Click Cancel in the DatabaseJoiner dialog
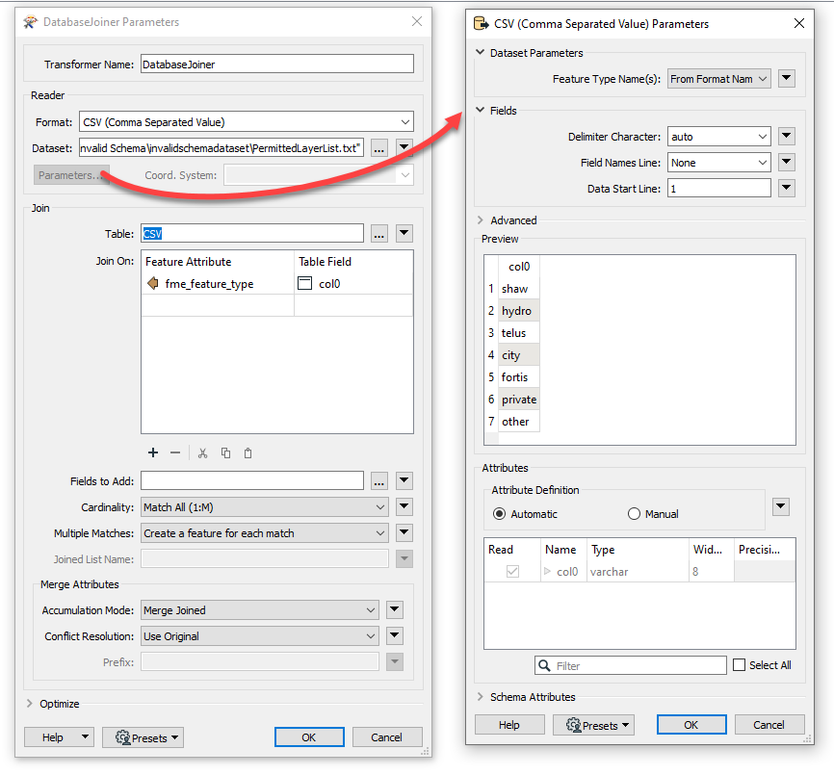Screen dimensions: 834x775 [386, 736]
